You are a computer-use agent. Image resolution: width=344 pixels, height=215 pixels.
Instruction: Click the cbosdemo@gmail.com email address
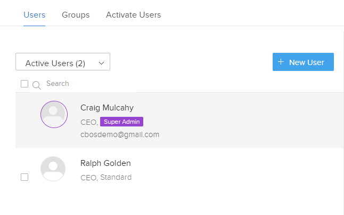120,134
